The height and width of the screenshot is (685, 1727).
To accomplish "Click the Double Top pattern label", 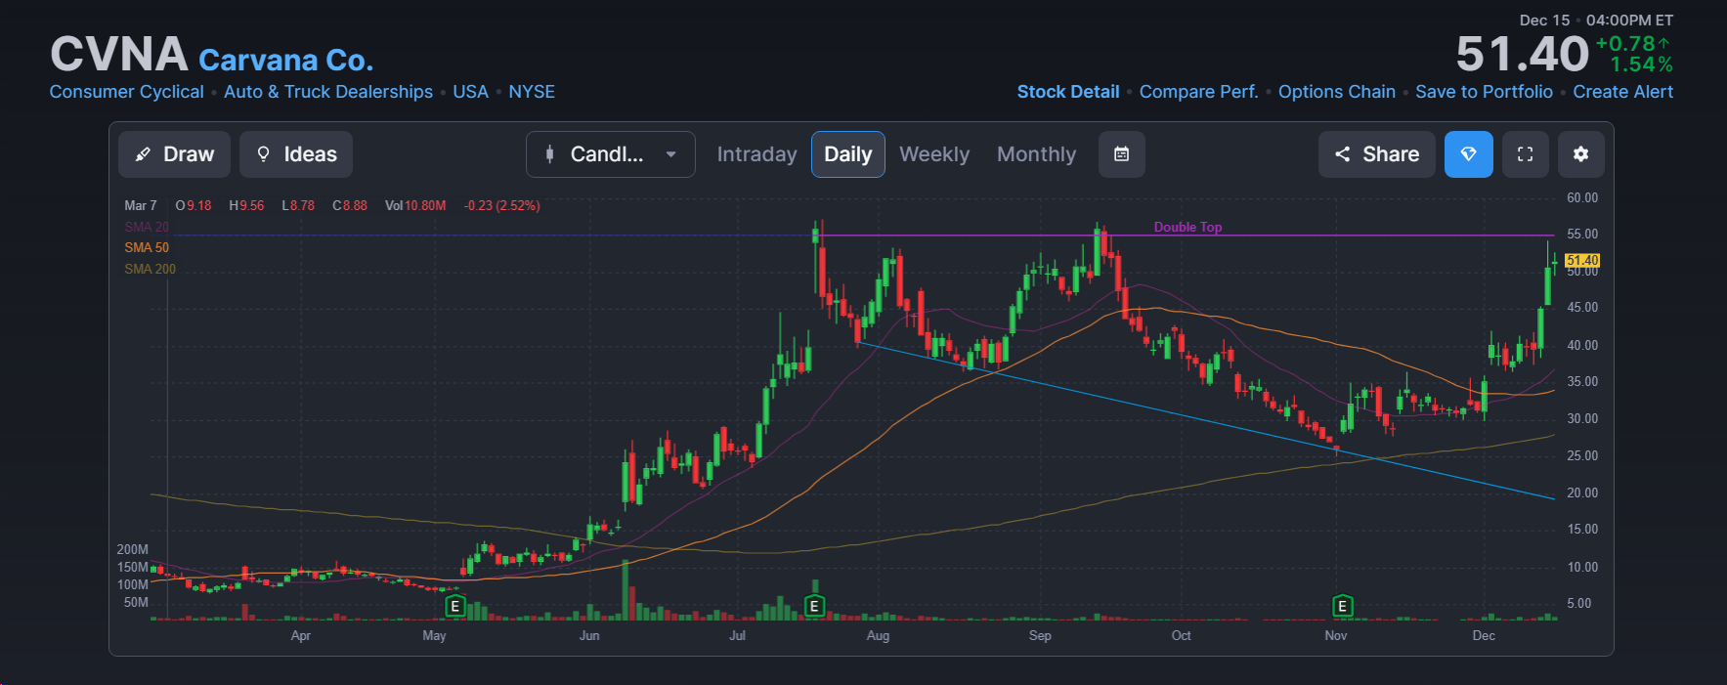I will [1187, 227].
